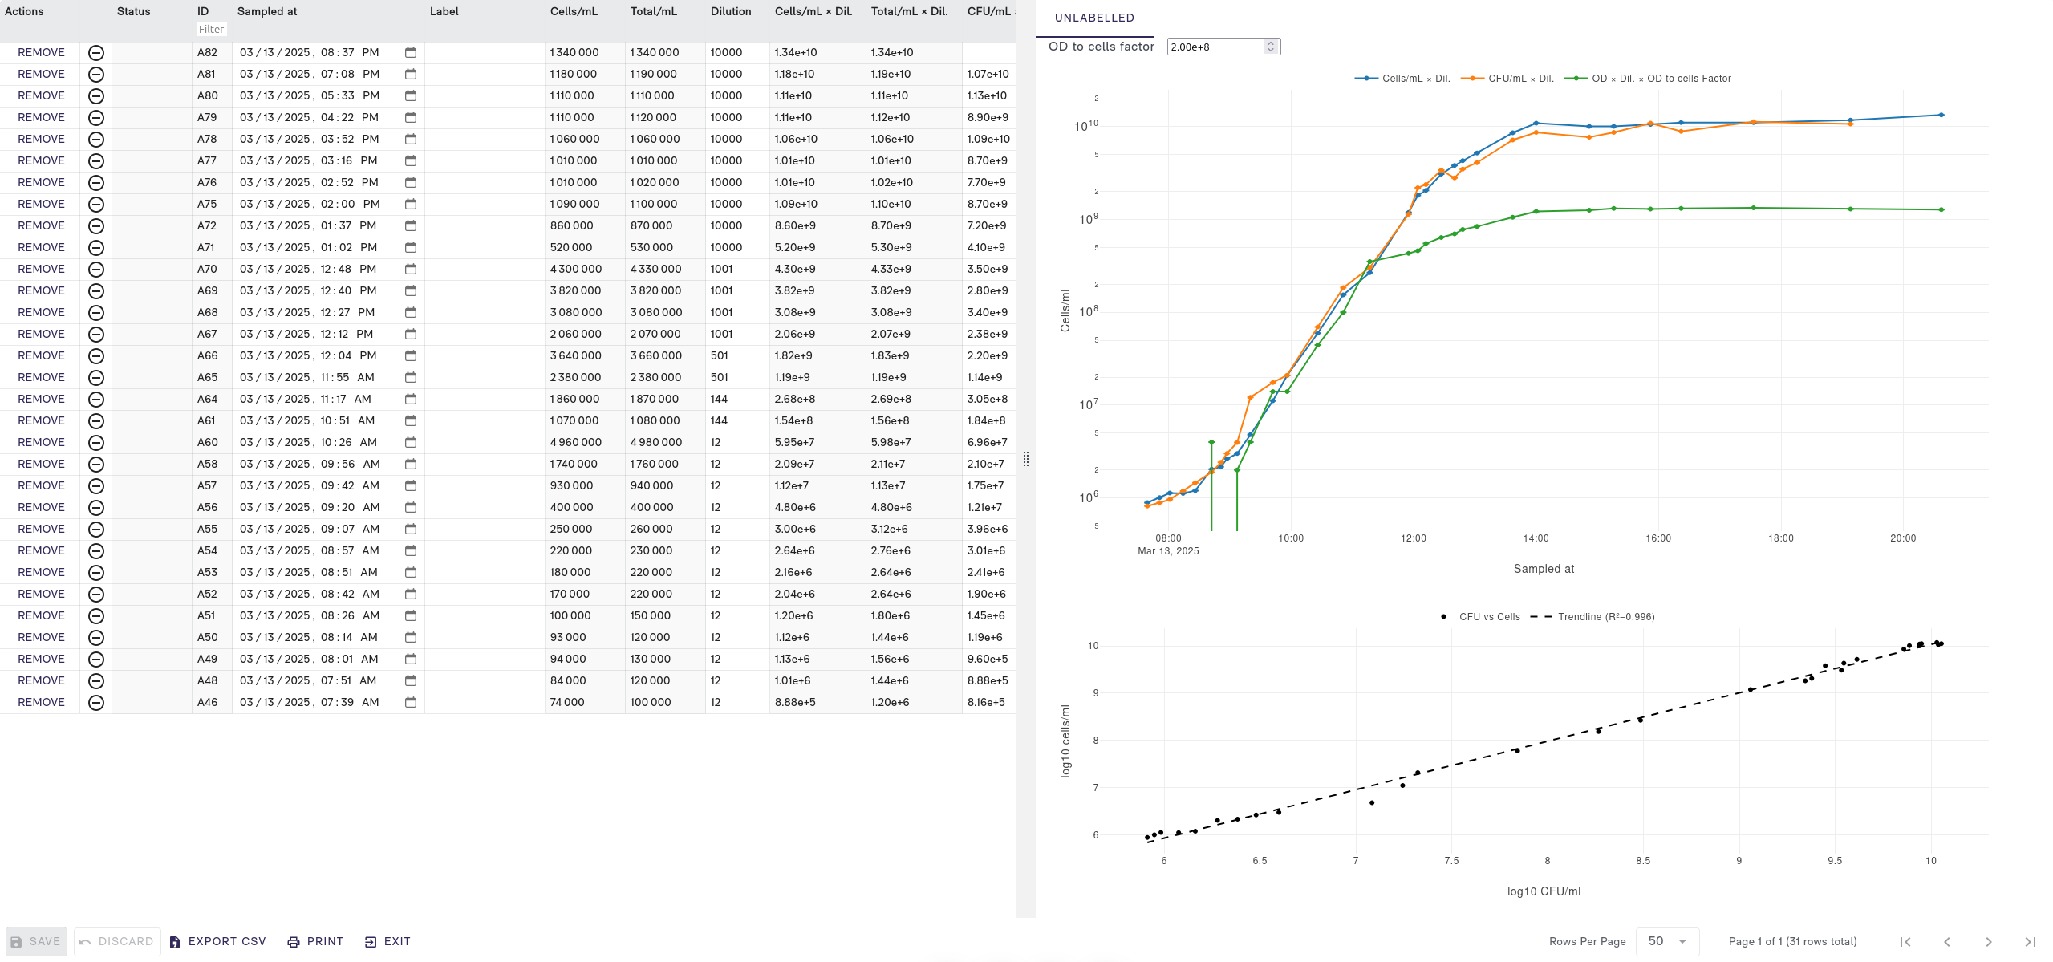
Task: Go to the next page chevron
Action: coord(1988,942)
